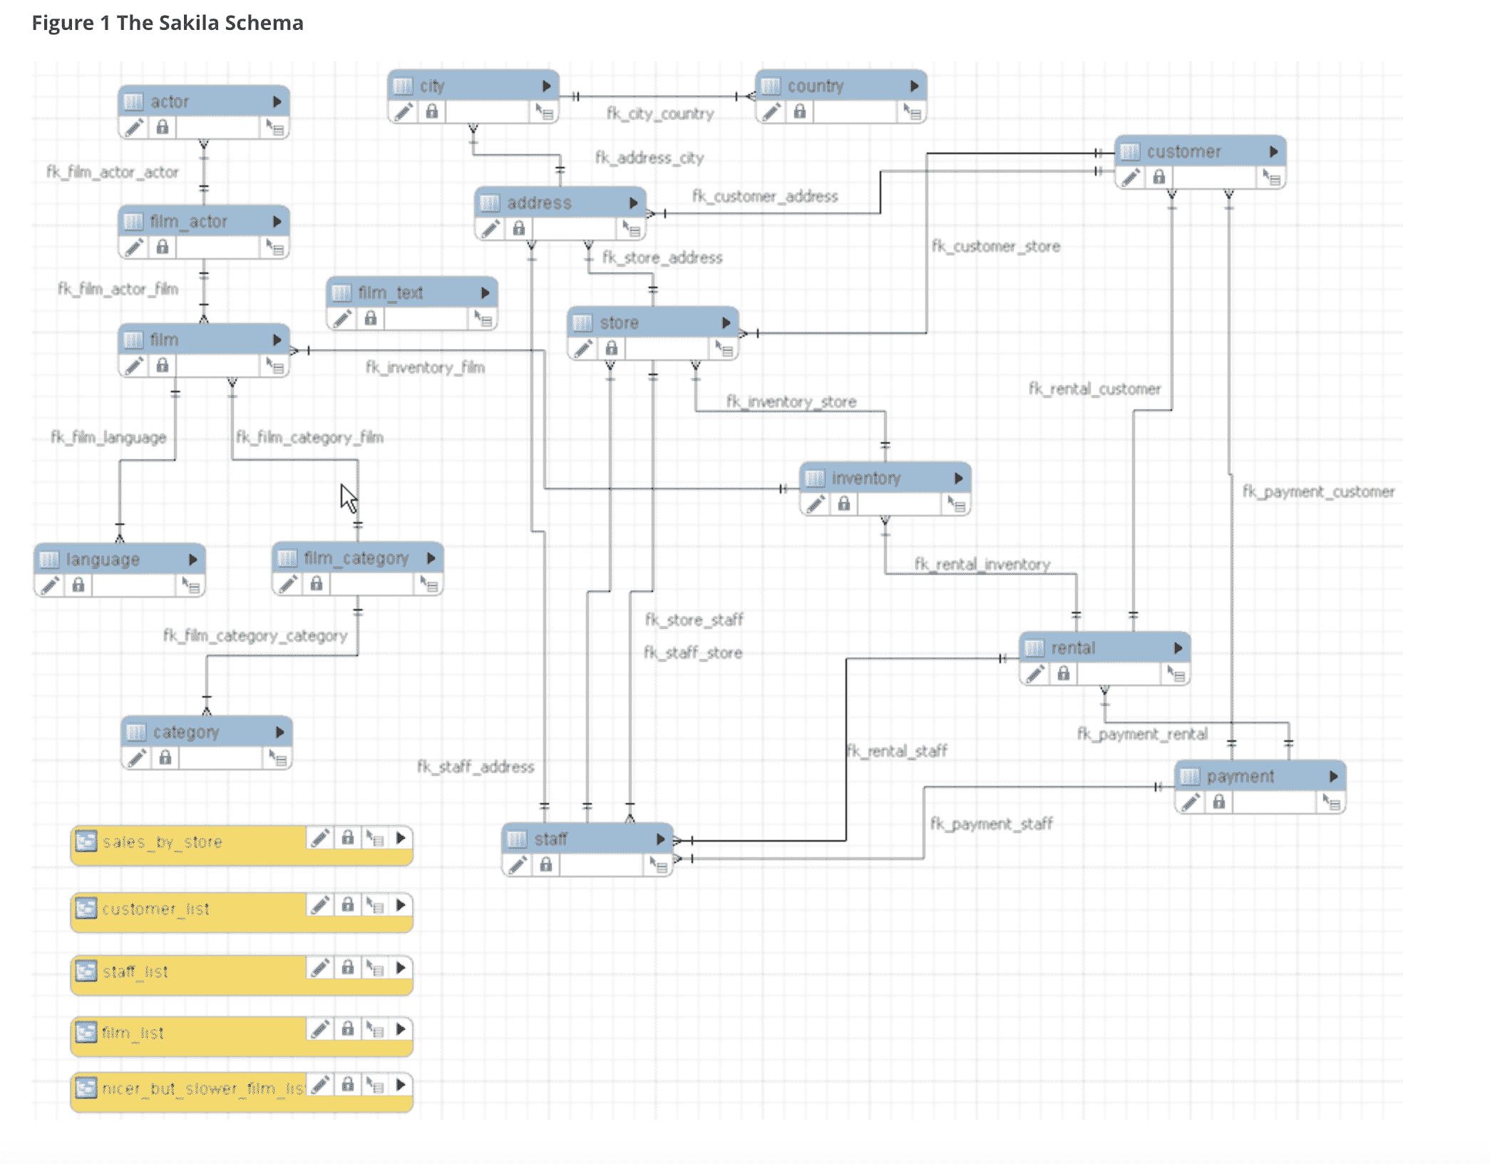Click the lock icon on actor table

click(163, 128)
